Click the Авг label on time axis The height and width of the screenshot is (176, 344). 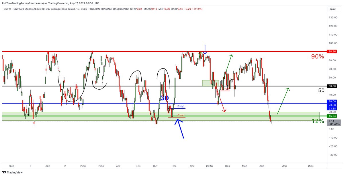pos(118,166)
